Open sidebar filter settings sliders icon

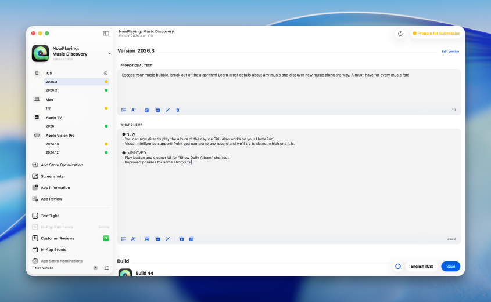pos(107,268)
